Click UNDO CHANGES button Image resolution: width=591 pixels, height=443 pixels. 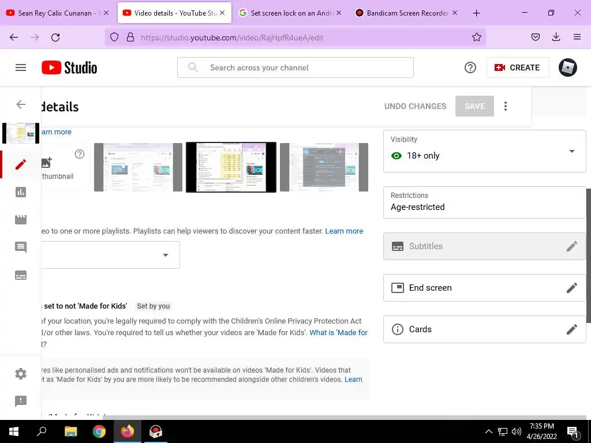pos(415,106)
